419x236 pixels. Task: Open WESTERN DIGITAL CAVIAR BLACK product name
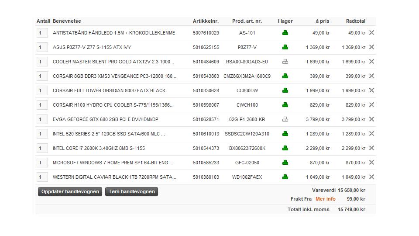114,177
